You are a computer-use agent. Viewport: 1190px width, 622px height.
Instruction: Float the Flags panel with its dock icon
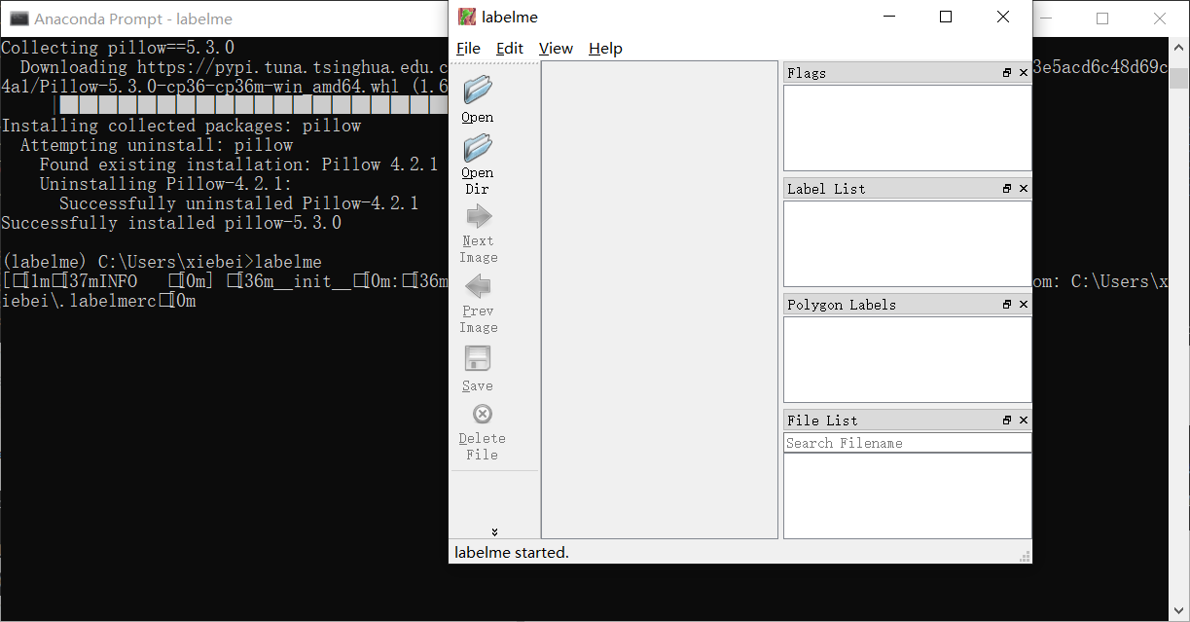pyautogui.click(x=1006, y=72)
